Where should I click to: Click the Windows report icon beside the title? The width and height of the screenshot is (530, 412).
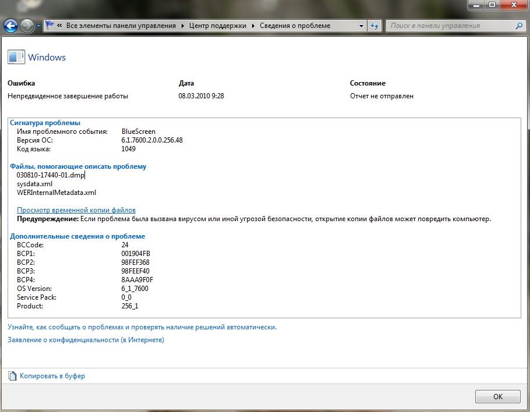pyautogui.click(x=16, y=57)
